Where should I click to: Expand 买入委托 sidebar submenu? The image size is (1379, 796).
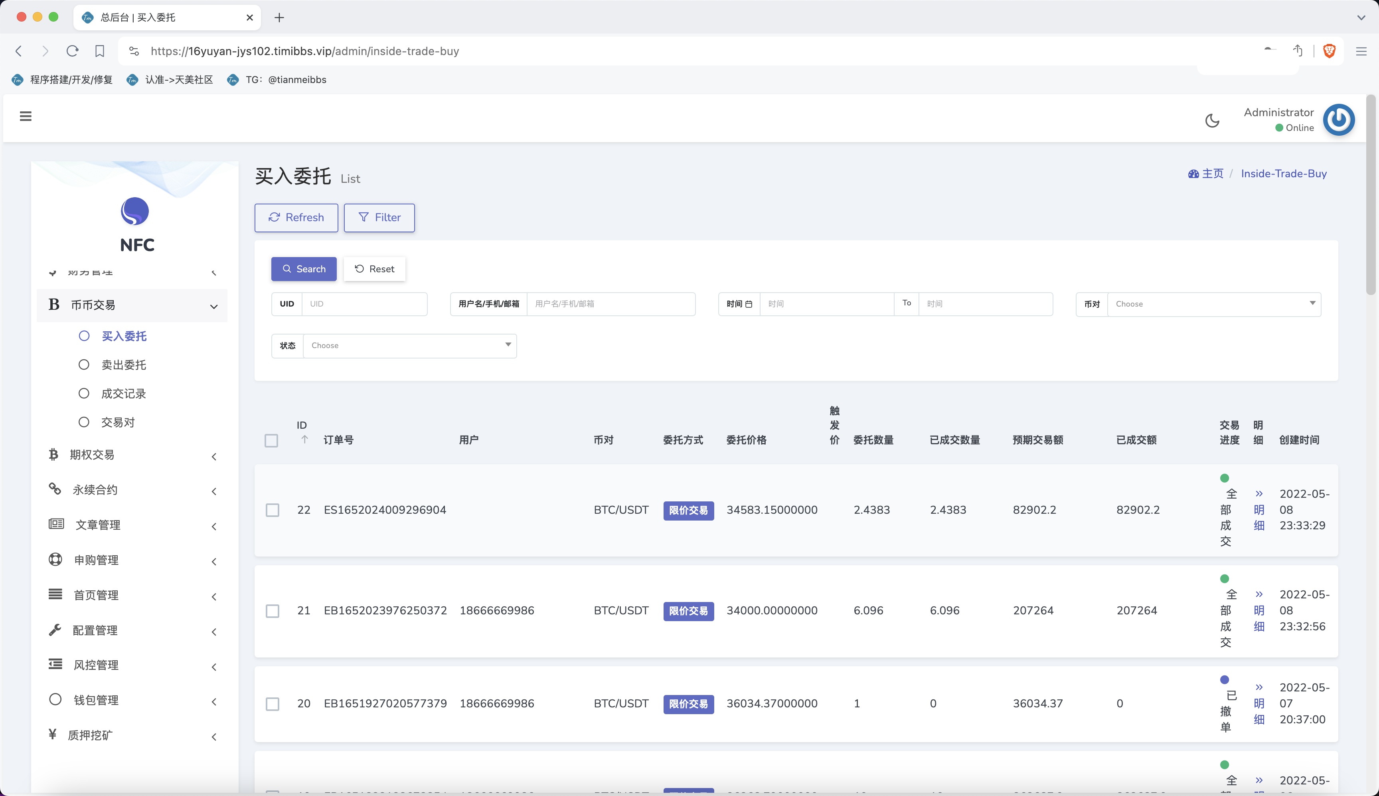tap(123, 335)
